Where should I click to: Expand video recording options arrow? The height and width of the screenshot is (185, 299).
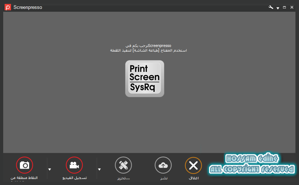tap(99, 169)
